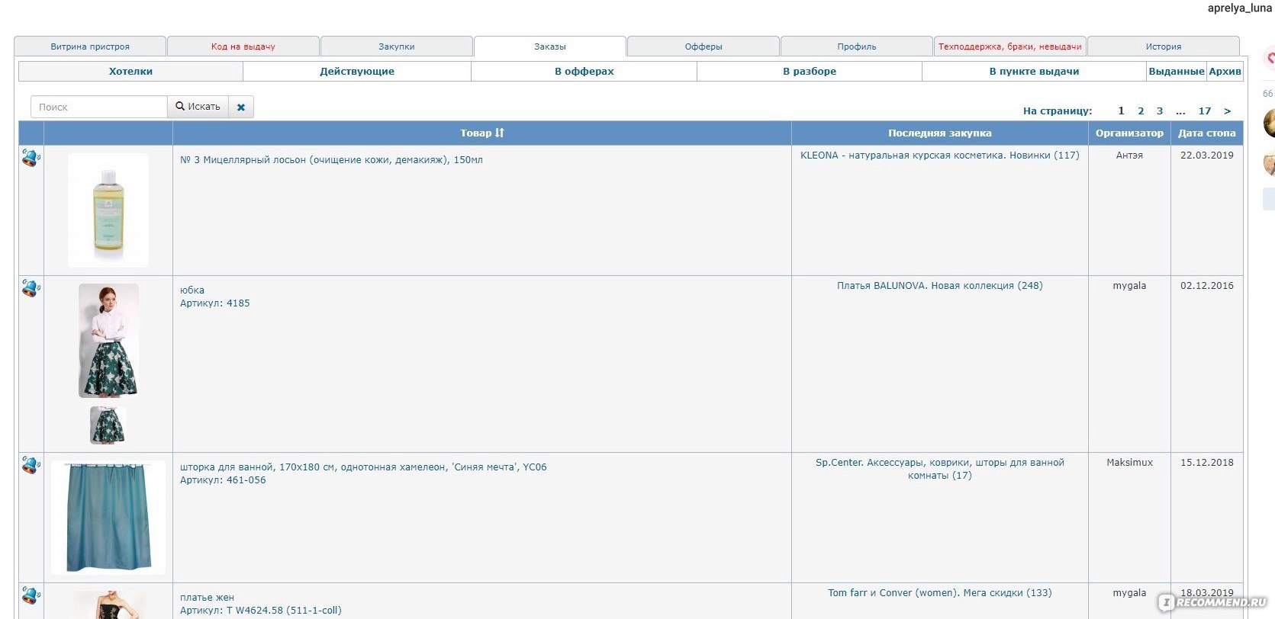Viewport: 1275px width, 619px height.
Task: Click the Последняя закупка column header
Action: [x=940, y=133]
